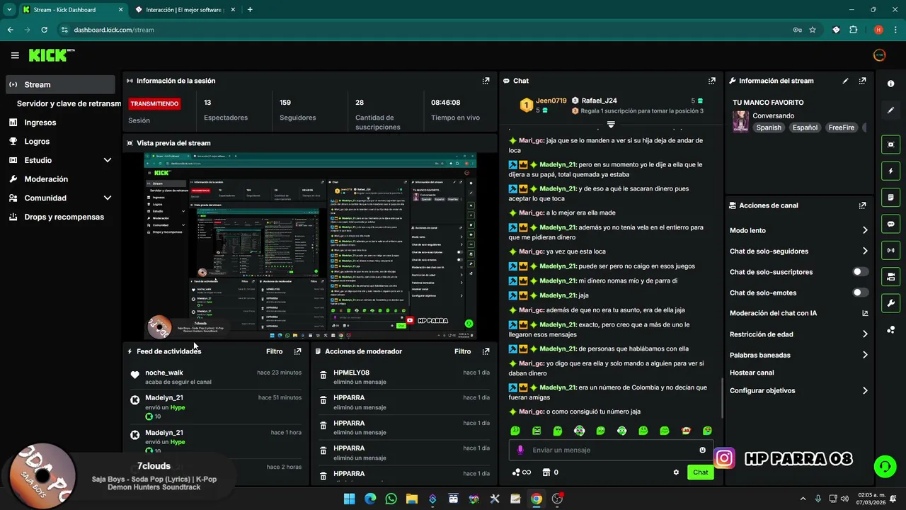Open the Chrome tab search dropdown

9,10
